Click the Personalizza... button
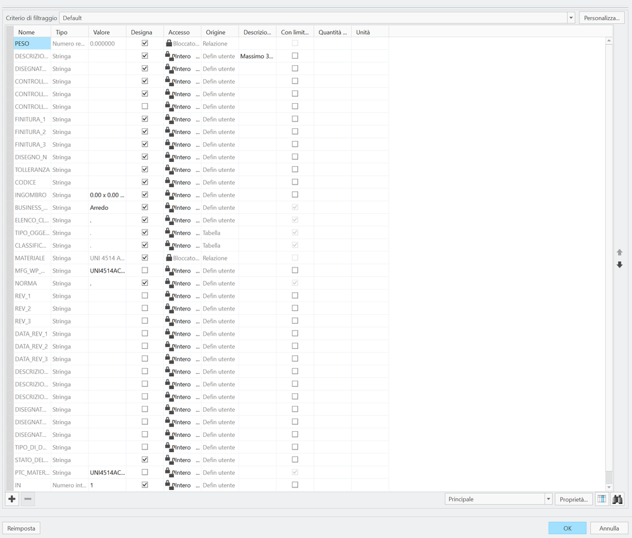 (602, 18)
